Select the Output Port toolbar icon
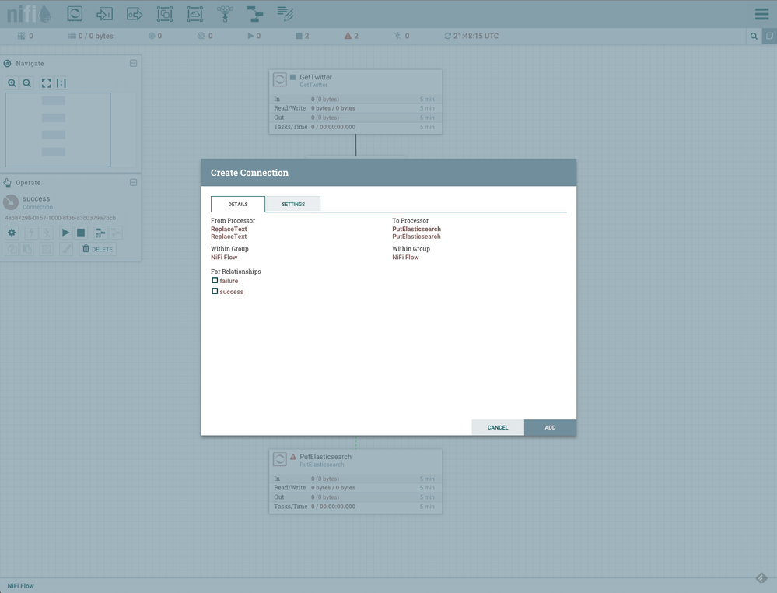Viewport: 777px width, 593px height. pos(135,13)
